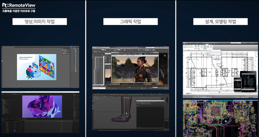Screen dimensions: 259x137
Task: Click the RemoteView logo
Action: tap(19, 5)
